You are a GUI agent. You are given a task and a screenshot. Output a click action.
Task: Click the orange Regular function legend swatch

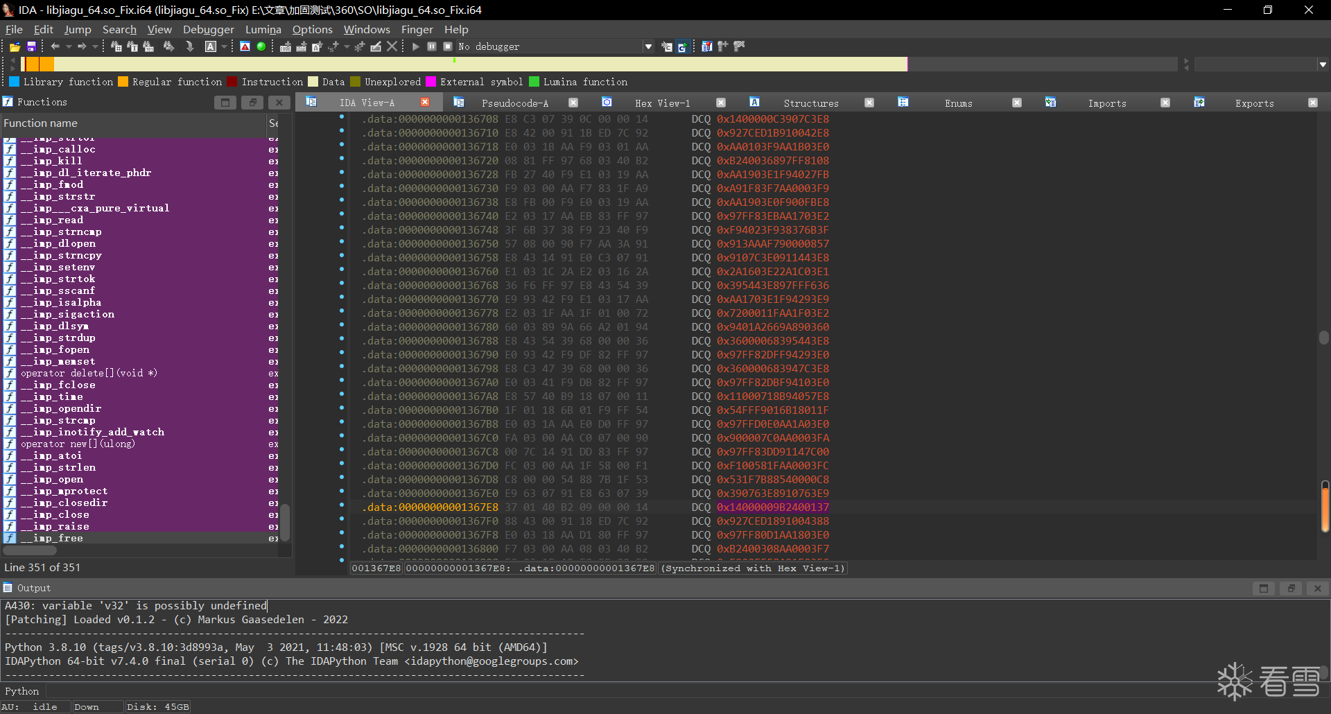(x=123, y=82)
